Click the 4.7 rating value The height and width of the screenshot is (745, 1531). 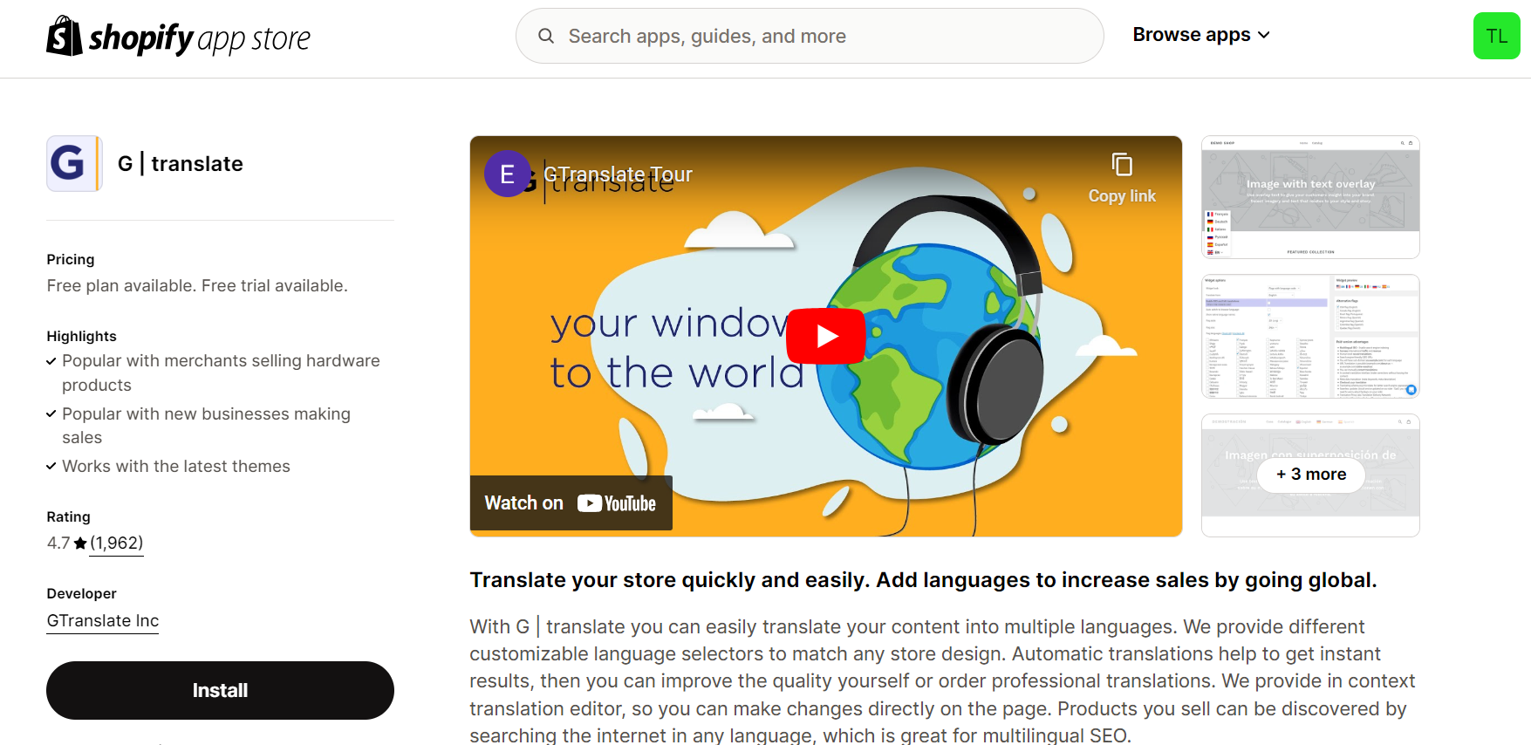(58, 543)
